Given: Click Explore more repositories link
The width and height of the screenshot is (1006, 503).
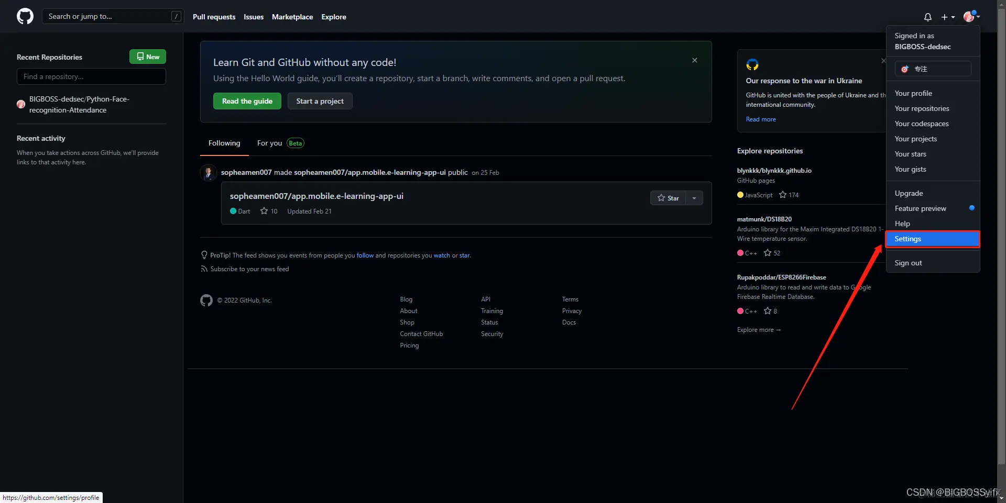Looking at the screenshot, I should coord(759,330).
